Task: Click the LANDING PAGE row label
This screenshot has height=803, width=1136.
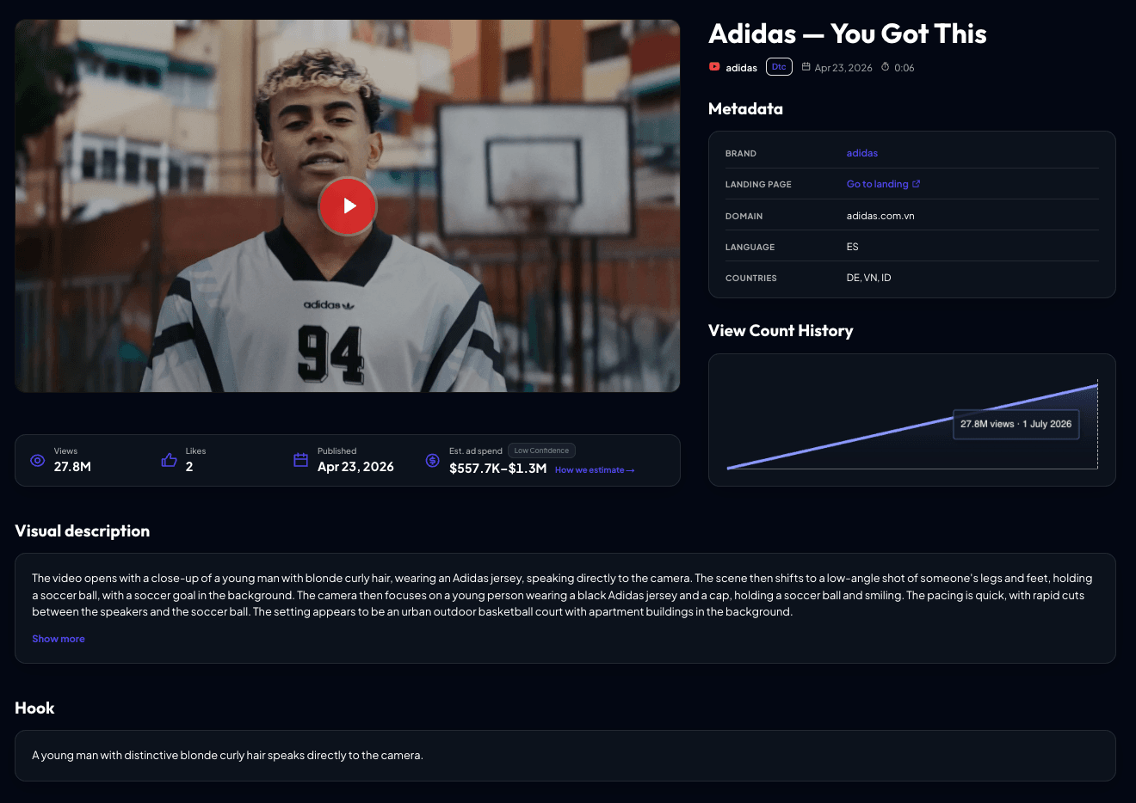Action: click(758, 185)
